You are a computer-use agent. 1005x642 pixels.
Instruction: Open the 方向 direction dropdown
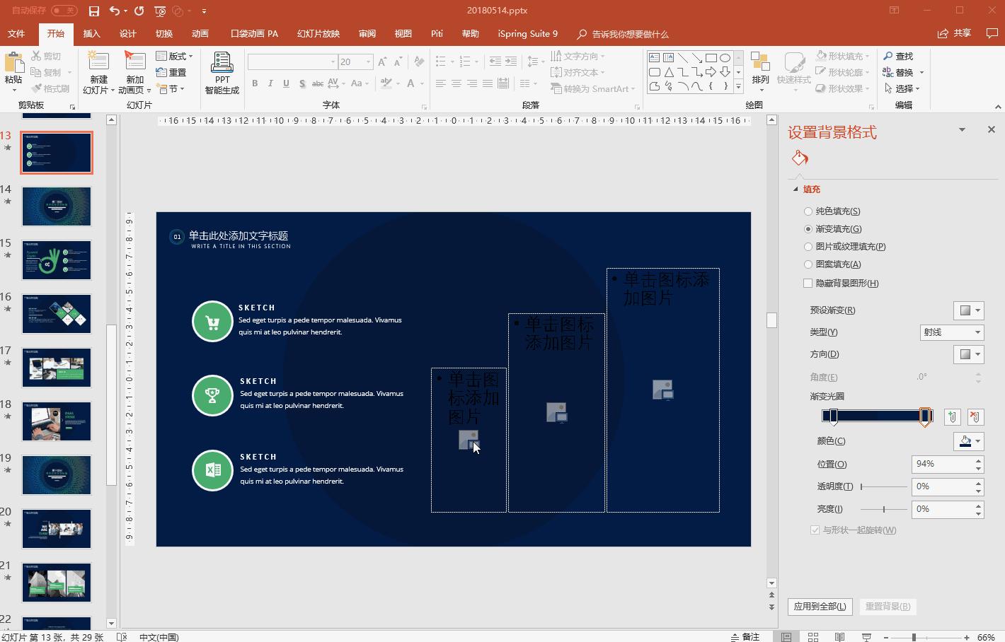coord(968,354)
